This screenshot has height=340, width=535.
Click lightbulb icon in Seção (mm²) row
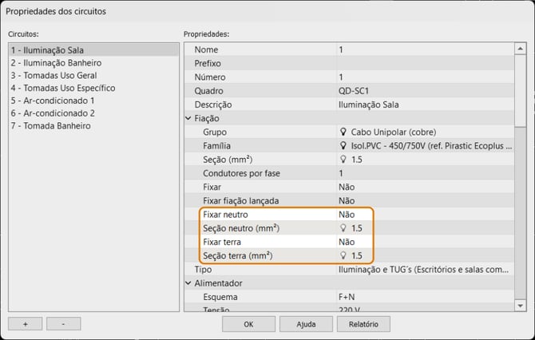tap(343, 160)
